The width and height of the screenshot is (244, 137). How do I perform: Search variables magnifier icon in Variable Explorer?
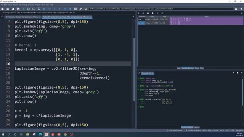coord(157,13)
